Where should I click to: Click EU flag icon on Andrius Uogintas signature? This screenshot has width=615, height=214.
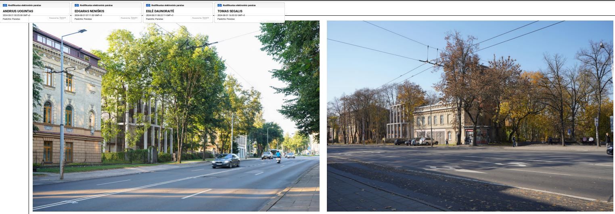point(4,5)
